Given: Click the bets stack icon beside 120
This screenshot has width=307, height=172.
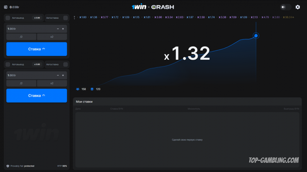Looking at the screenshot, I should click(92, 89).
